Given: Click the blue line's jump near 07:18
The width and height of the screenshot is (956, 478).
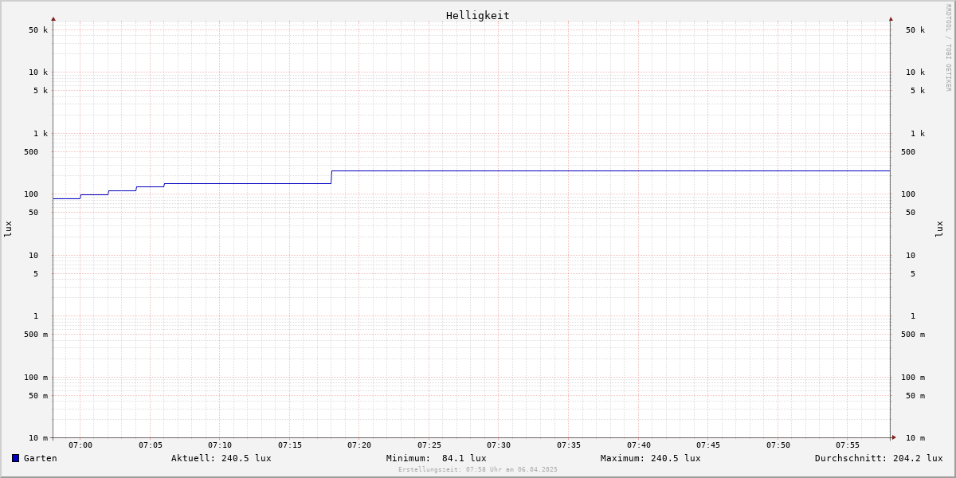Looking at the screenshot, I should click(331, 177).
